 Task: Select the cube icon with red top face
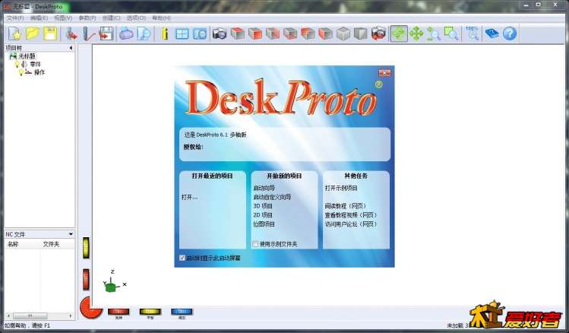pyautogui.click(x=237, y=33)
